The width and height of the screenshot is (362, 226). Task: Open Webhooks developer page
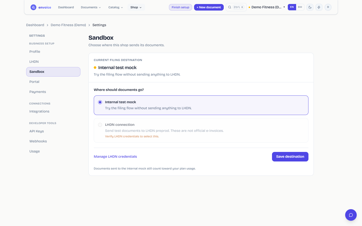coord(53,141)
